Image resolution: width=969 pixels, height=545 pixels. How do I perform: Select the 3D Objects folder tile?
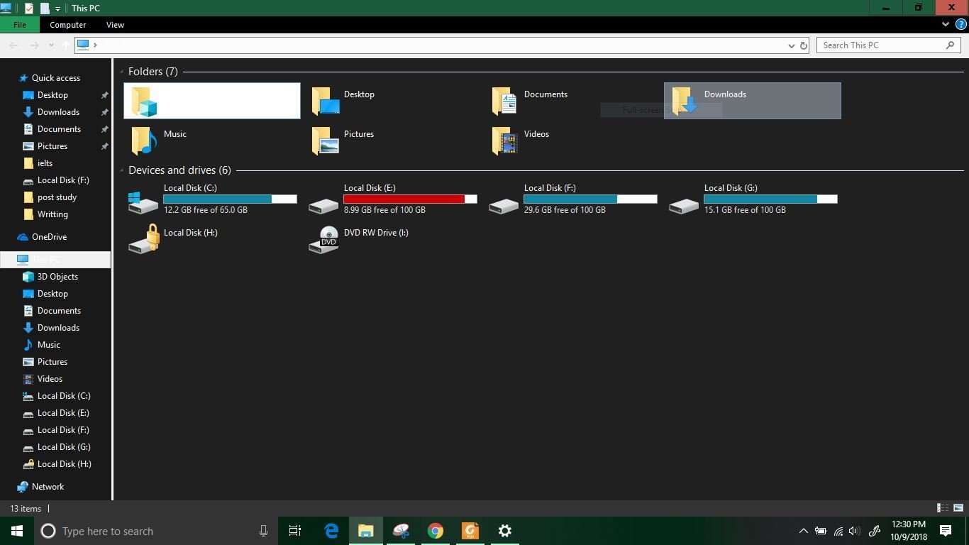tap(212, 101)
